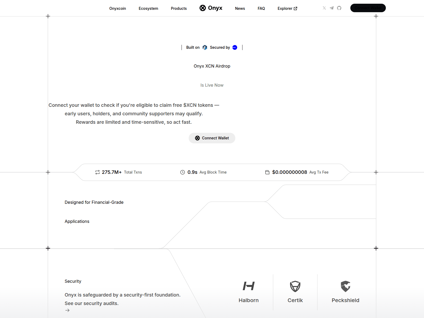Open the Onyxcoin menu item
Viewport: 424px width, 318px height.
pos(118,8)
